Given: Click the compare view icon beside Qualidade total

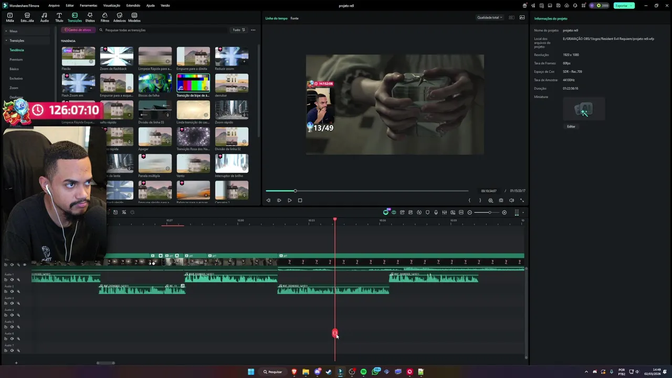Looking at the screenshot, I should 511,17.
